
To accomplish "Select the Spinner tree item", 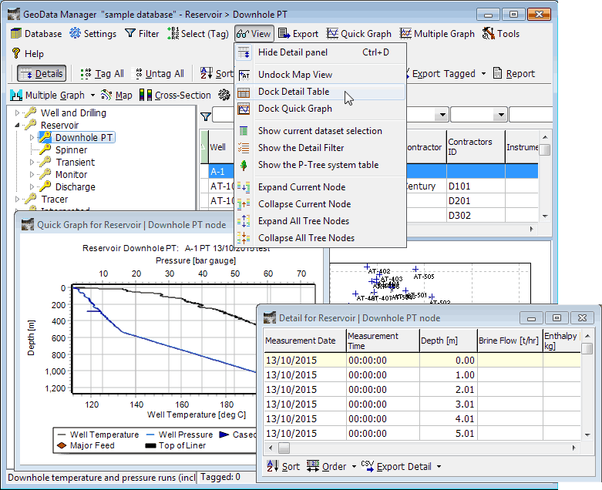I will tap(71, 150).
